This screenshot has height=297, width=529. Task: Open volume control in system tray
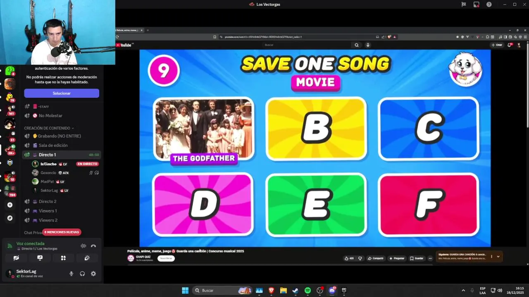pos(500,290)
